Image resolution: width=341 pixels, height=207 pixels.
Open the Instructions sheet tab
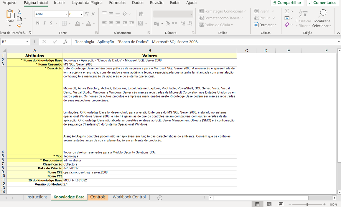(x=37, y=197)
